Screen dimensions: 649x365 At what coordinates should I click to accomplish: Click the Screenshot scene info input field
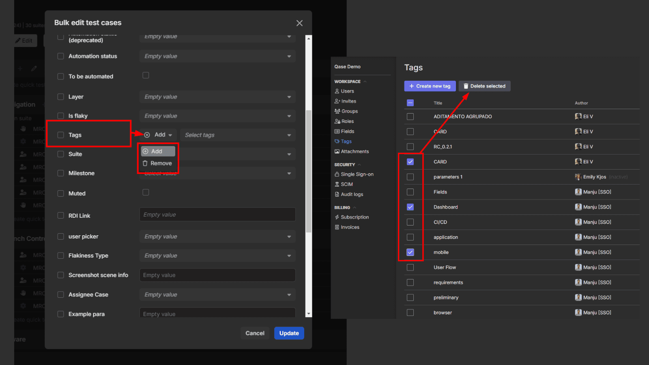point(217,275)
